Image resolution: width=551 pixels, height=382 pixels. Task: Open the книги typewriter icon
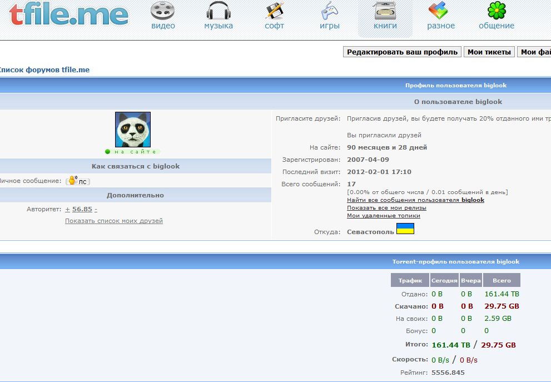click(x=385, y=11)
